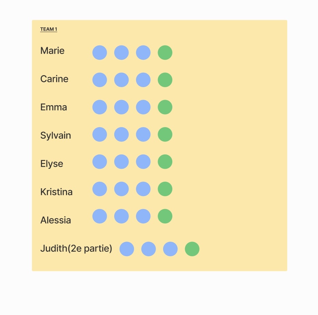The height and width of the screenshot is (315, 318).
Task: Click the green circle next to Carine
Action: (x=165, y=80)
